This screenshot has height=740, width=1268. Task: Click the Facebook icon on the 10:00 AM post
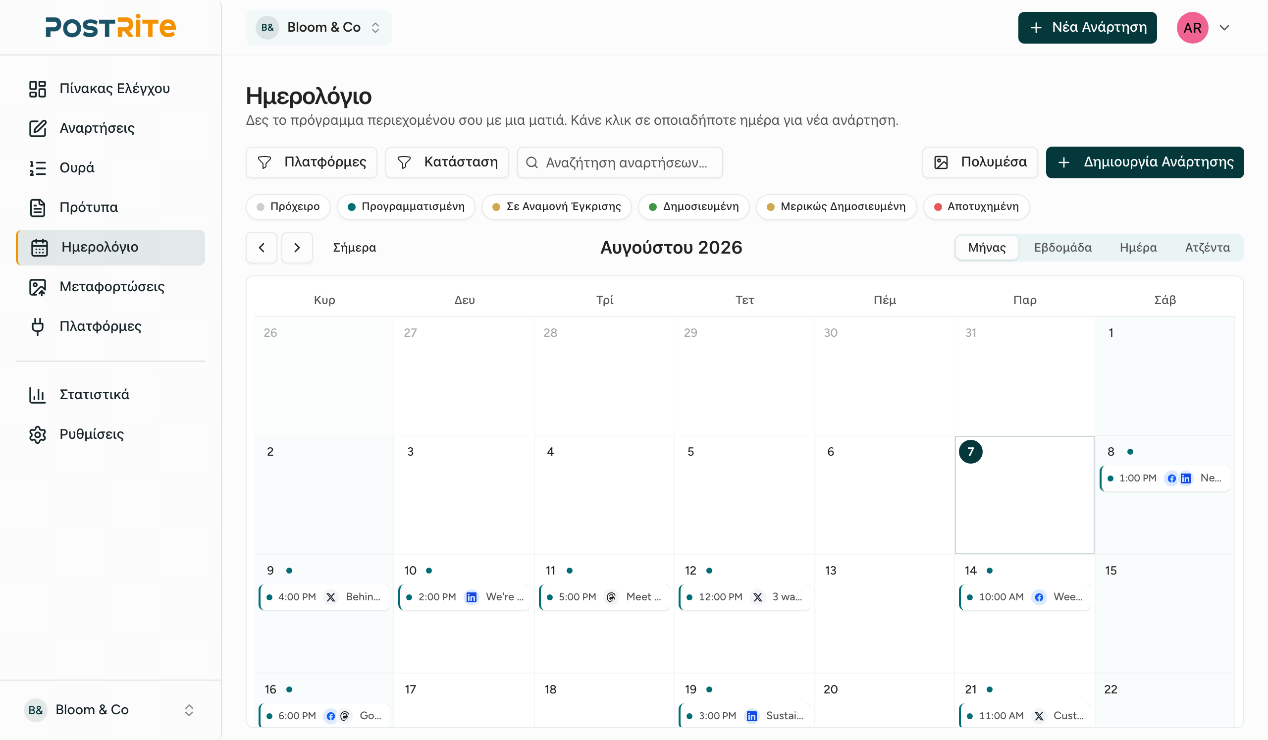(x=1039, y=598)
